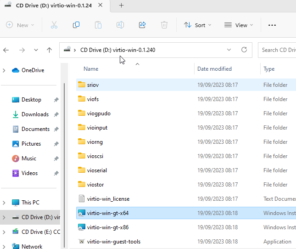The width and height of the screenshot is (296, 249).
Task: Expand the This PC tree node
Action: coord(4,203)
